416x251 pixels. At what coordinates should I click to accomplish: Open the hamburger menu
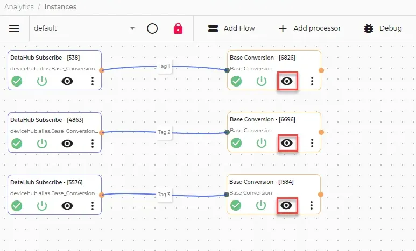tap(14, 28)
